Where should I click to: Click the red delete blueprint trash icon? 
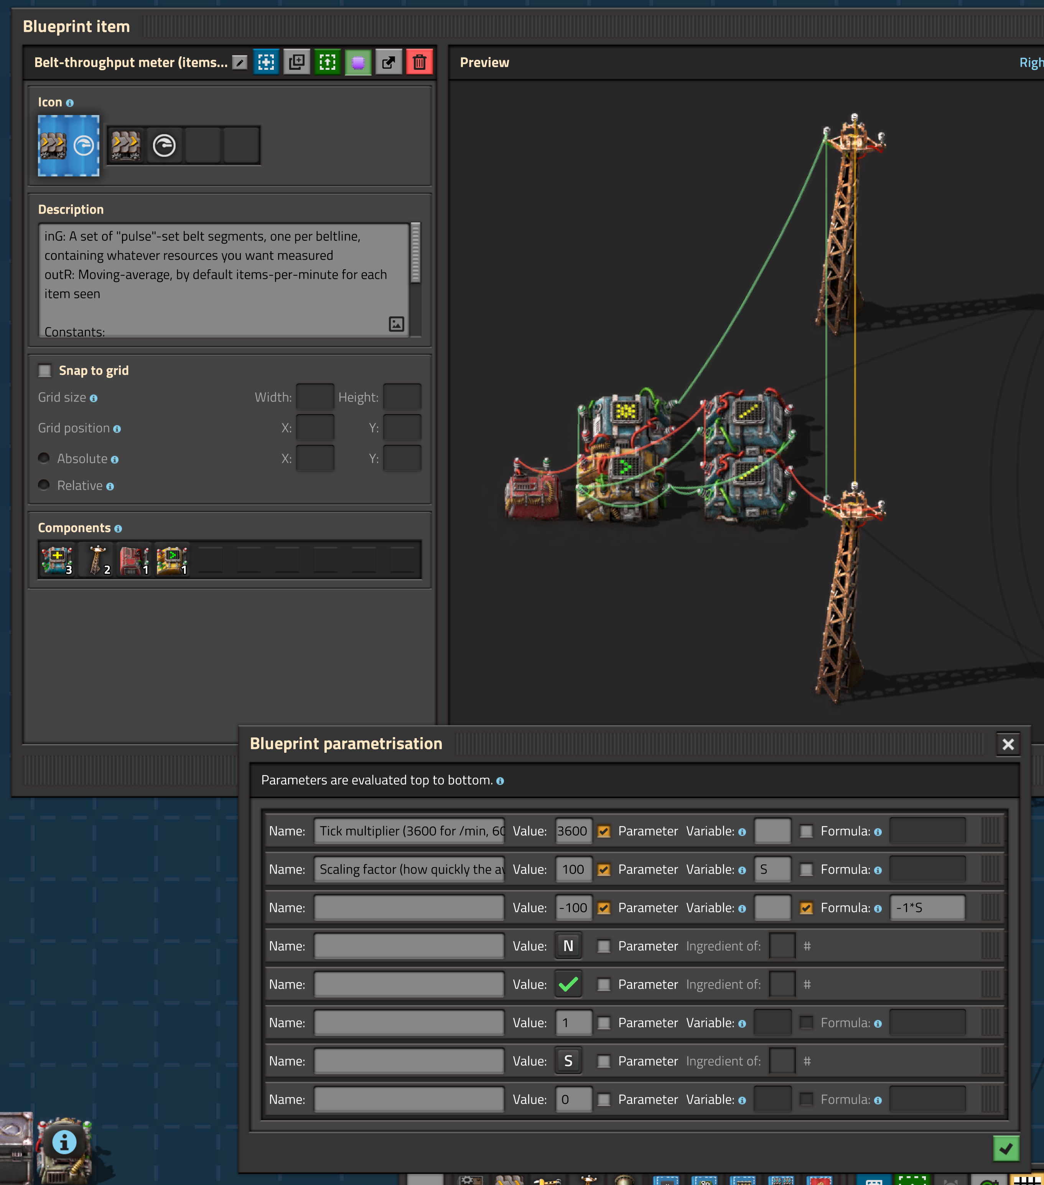[x=420, y=62]
